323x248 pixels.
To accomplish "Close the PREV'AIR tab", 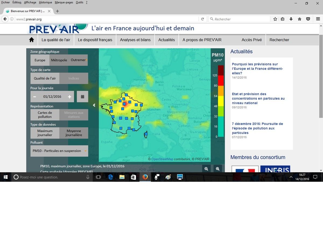I will (49, 11).
